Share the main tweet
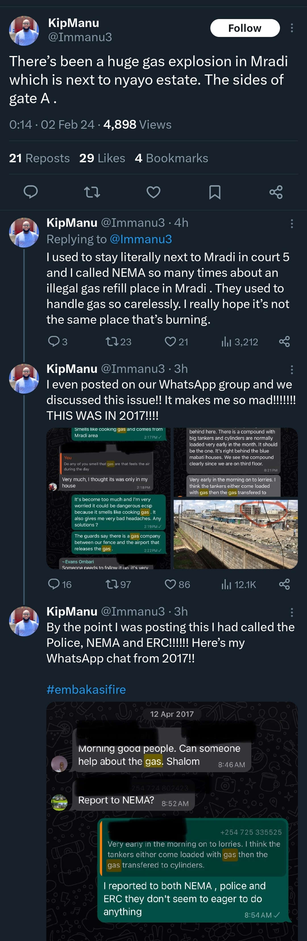This screenshot has width=307, height=941. click(276, 192)
